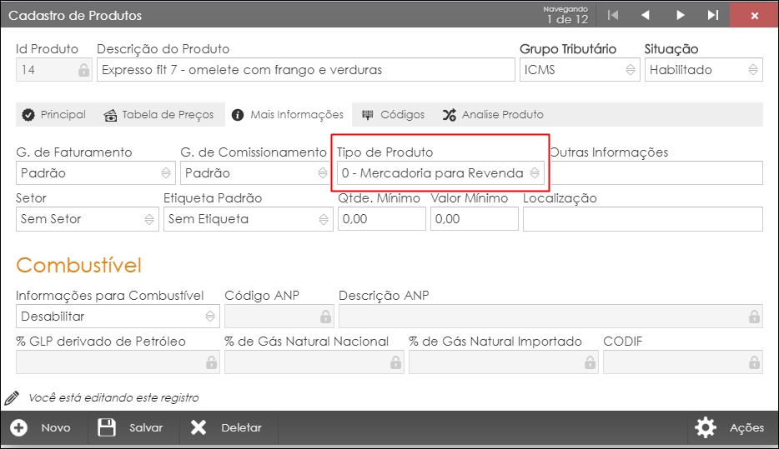Click the Localização input field

[643, 219]
